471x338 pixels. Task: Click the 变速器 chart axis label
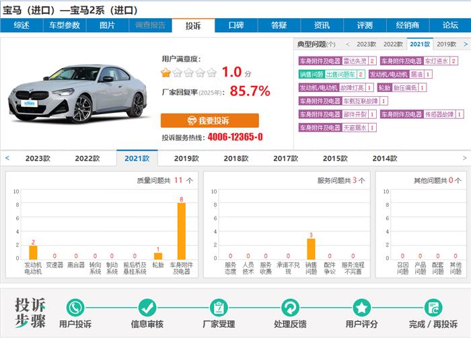[x=55, y=265]
